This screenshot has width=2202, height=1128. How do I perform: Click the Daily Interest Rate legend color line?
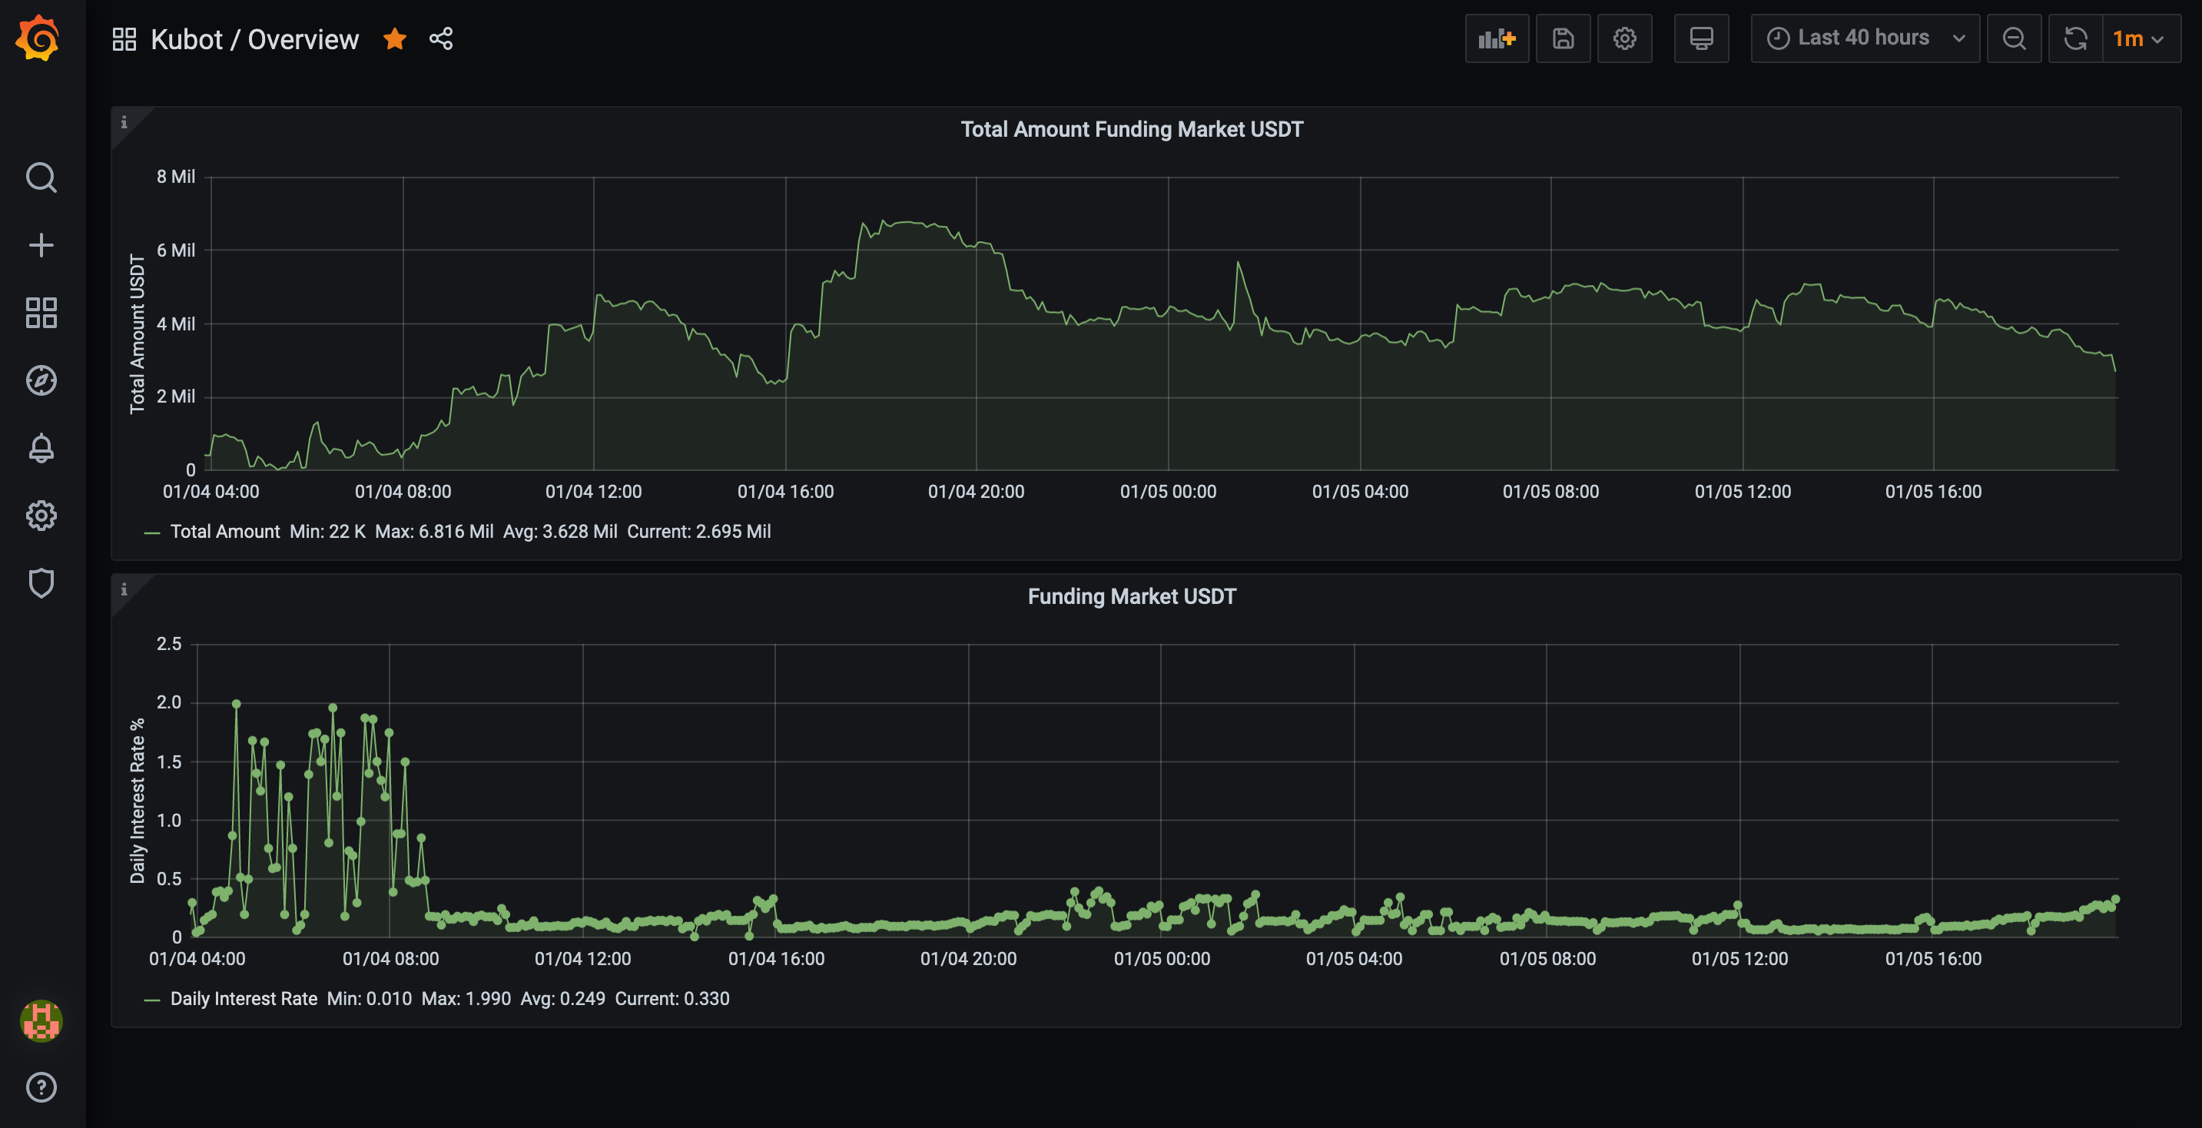tap(152, 1000)
